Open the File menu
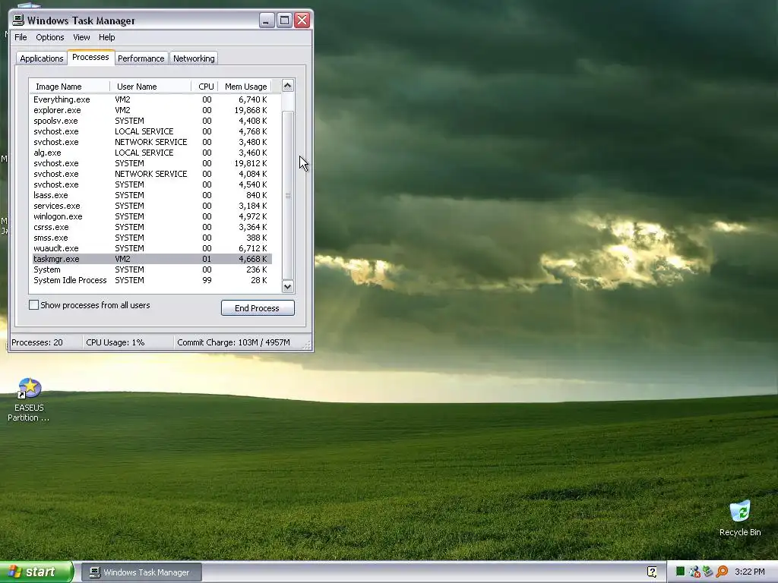The height and width of the screenshot is (583, 778). click(21, 37)
